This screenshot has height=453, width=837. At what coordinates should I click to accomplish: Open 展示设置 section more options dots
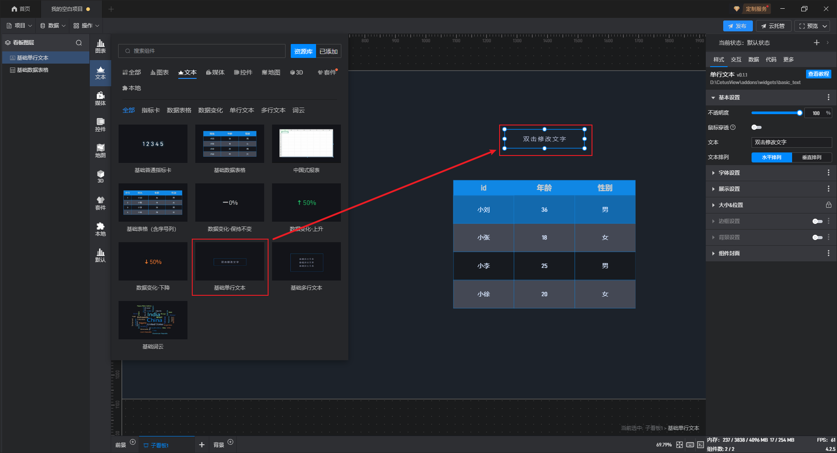[828, 189]
